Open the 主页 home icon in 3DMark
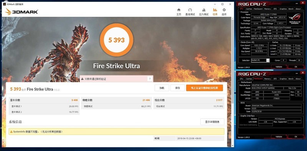 179,10
